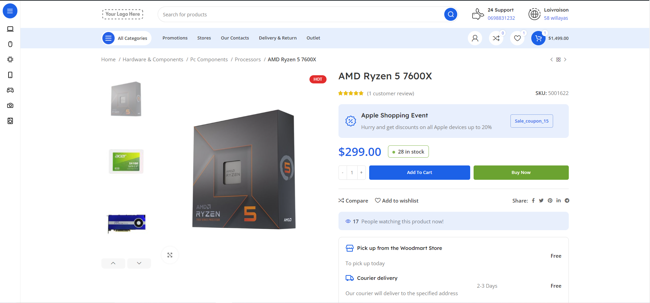Viewport: 650px width, 303px height.
Task: Open the gamepad category in sidebar
Action: [x=10, y=90]
